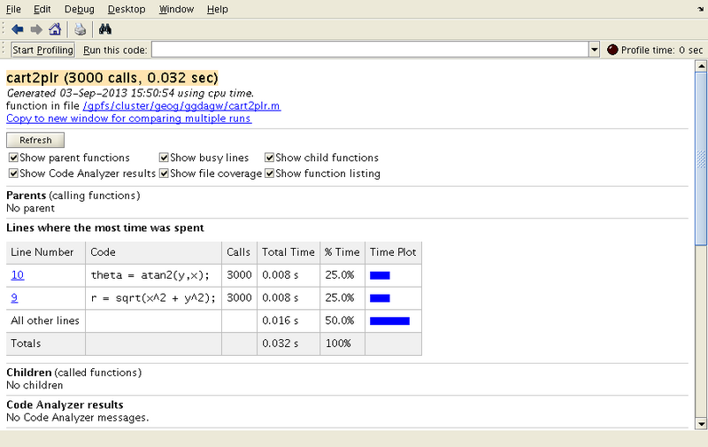
Task: Go to the profiler home icon
Action: coord(55,29)
